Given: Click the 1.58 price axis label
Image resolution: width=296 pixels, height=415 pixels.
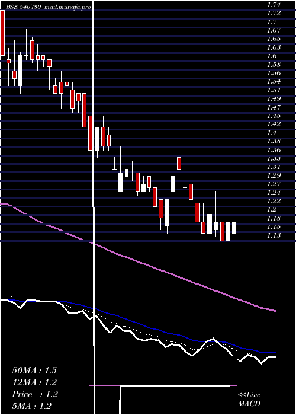Looking at the screenshot, I should 274,64.
